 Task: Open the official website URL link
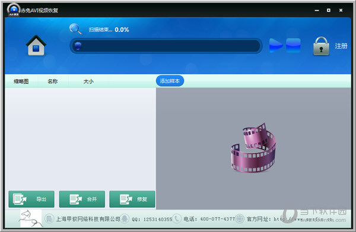(x=303, y=219)
